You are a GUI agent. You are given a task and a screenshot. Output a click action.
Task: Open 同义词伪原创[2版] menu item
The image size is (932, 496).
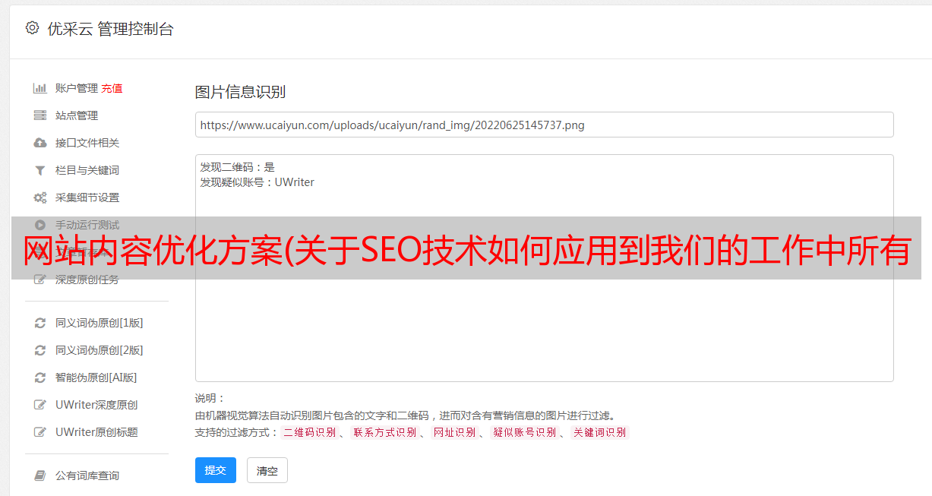99,350
